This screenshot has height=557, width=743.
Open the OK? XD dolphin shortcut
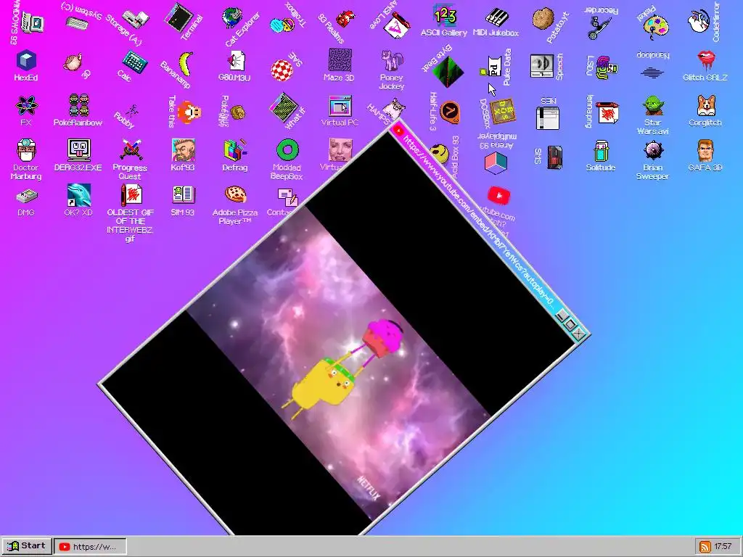pyautogui.click(x=78, y=195)
